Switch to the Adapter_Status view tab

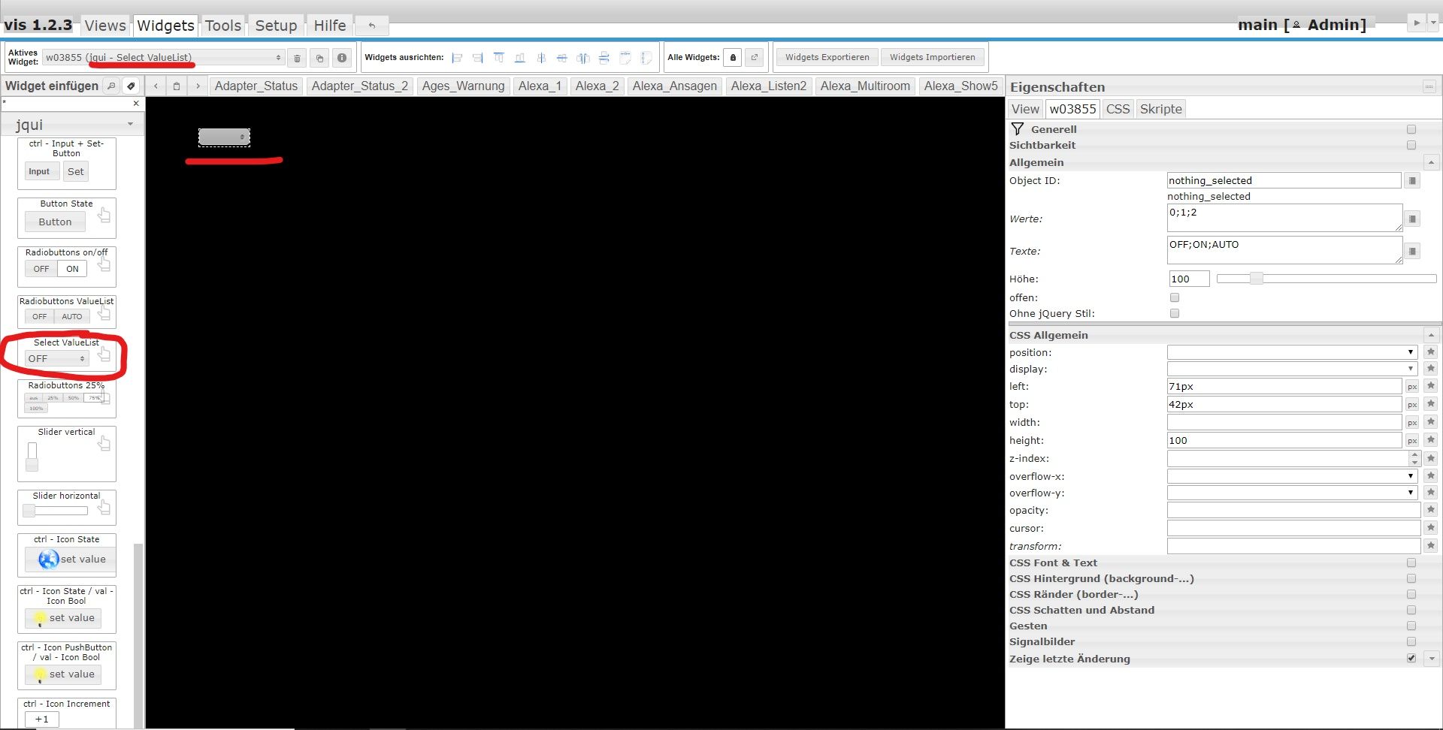pos(256,86)
